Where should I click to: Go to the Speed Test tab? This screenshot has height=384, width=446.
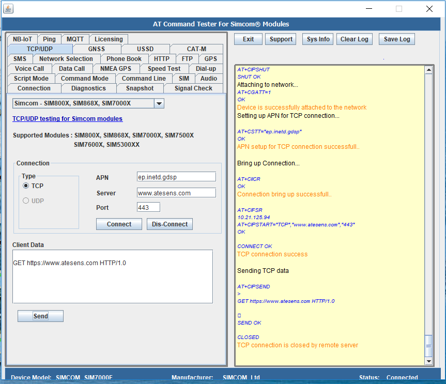coord(164,69)
